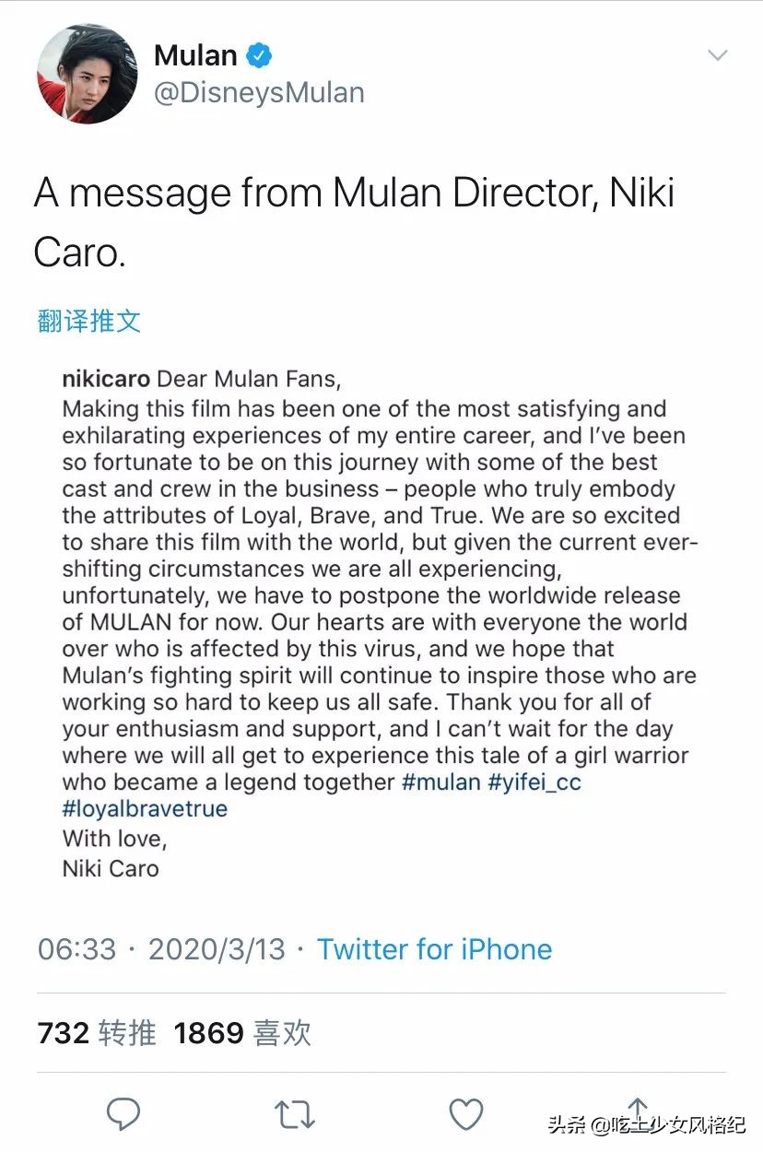Open the tweet options chevron menu
This screenshot has height=1152, width=763.
[x=717, y=55]
